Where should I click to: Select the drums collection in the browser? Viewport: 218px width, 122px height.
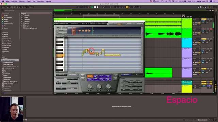pos(6,20)
